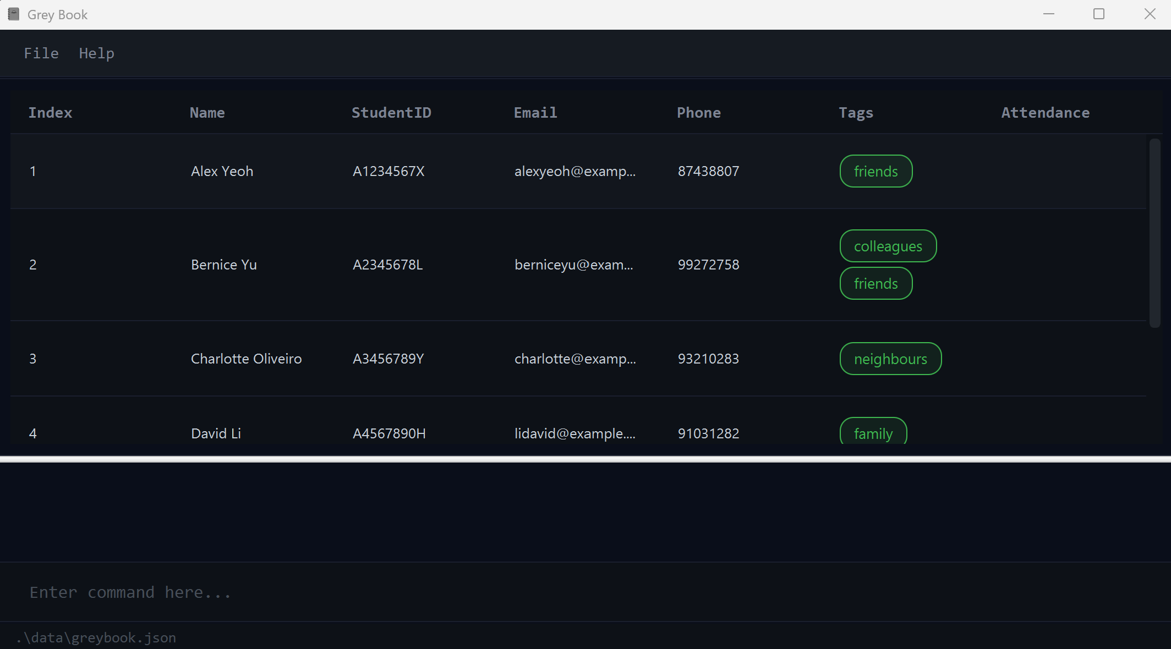Click the student list vertical scrollbar
The image size is (1171, 649).
coord(1154,233)
